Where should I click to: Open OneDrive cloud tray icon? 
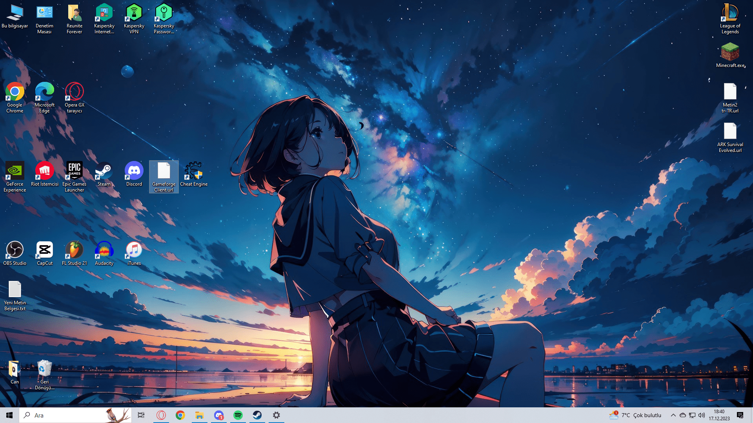[682, 415]
